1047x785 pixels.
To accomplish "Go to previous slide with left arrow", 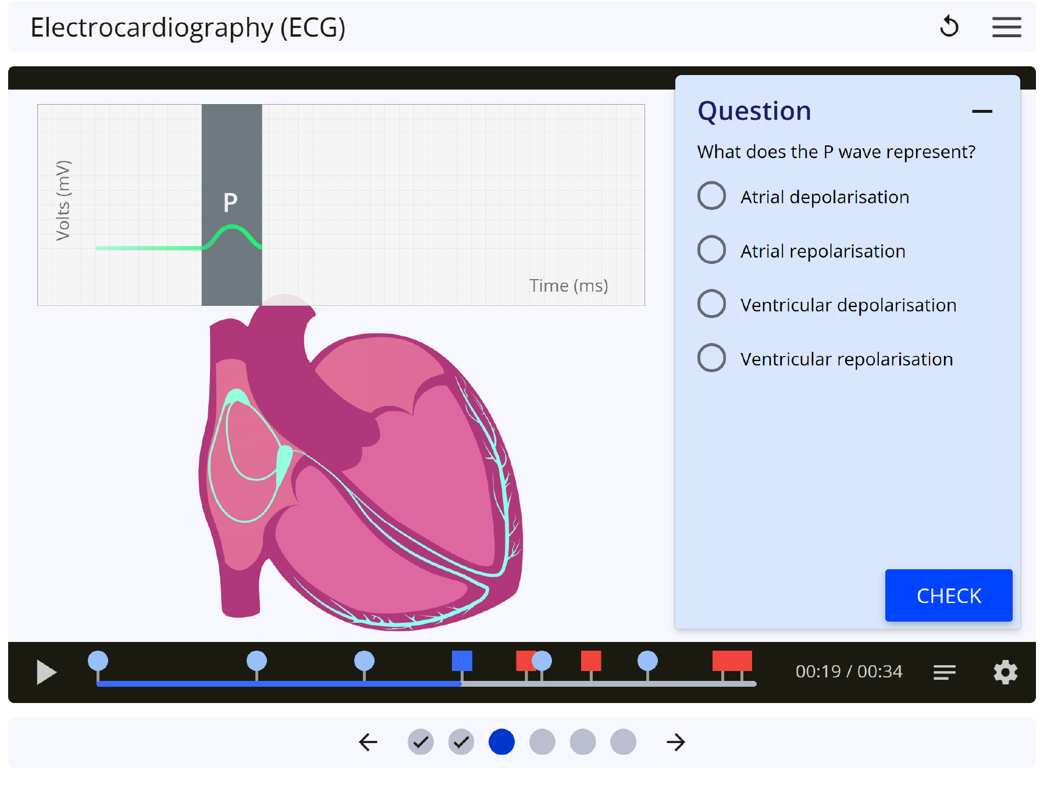I will coord(368,742).
